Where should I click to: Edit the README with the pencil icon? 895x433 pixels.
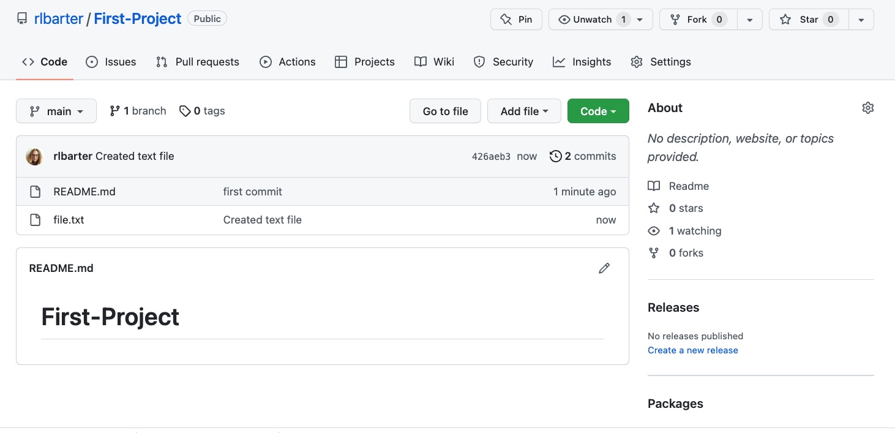(x=604, y=268)
